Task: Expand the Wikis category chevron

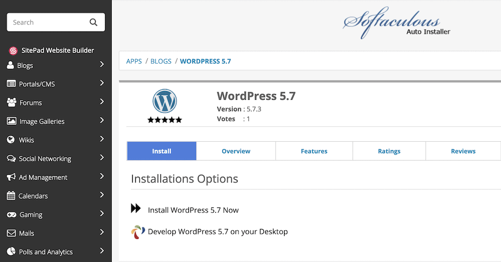Action: pyautogui.click(x=102, y=139)
